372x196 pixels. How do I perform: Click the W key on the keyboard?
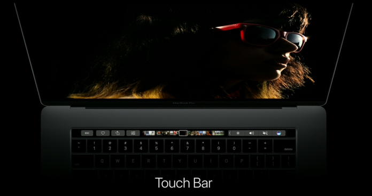(118, 161)
